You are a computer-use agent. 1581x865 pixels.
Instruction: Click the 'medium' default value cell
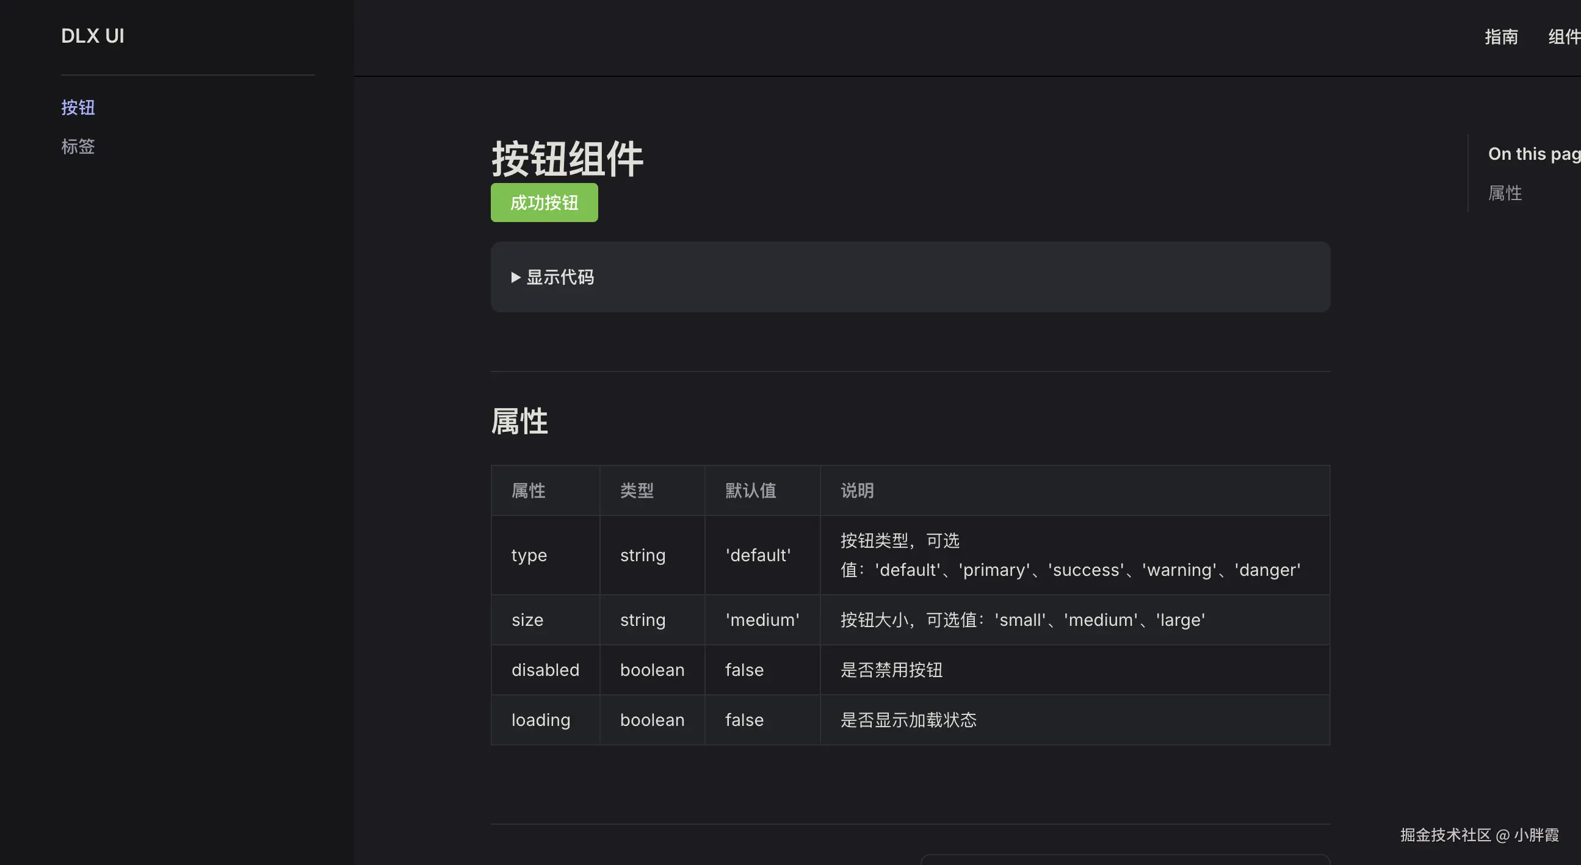pyautogui.click(x=762, y=620)
